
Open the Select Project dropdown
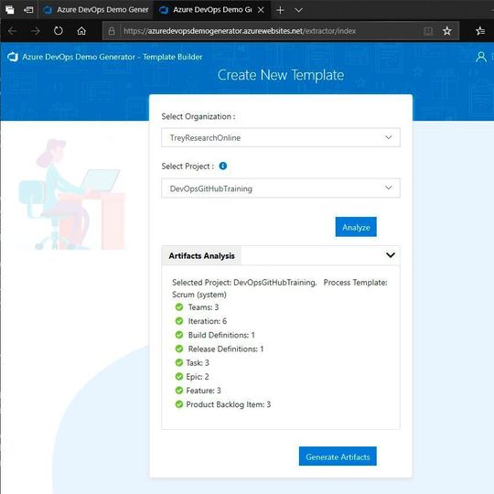point(281,188)
